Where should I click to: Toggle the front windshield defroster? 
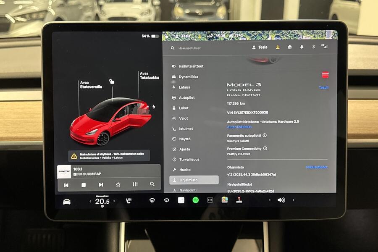click(x=152, y=200)
